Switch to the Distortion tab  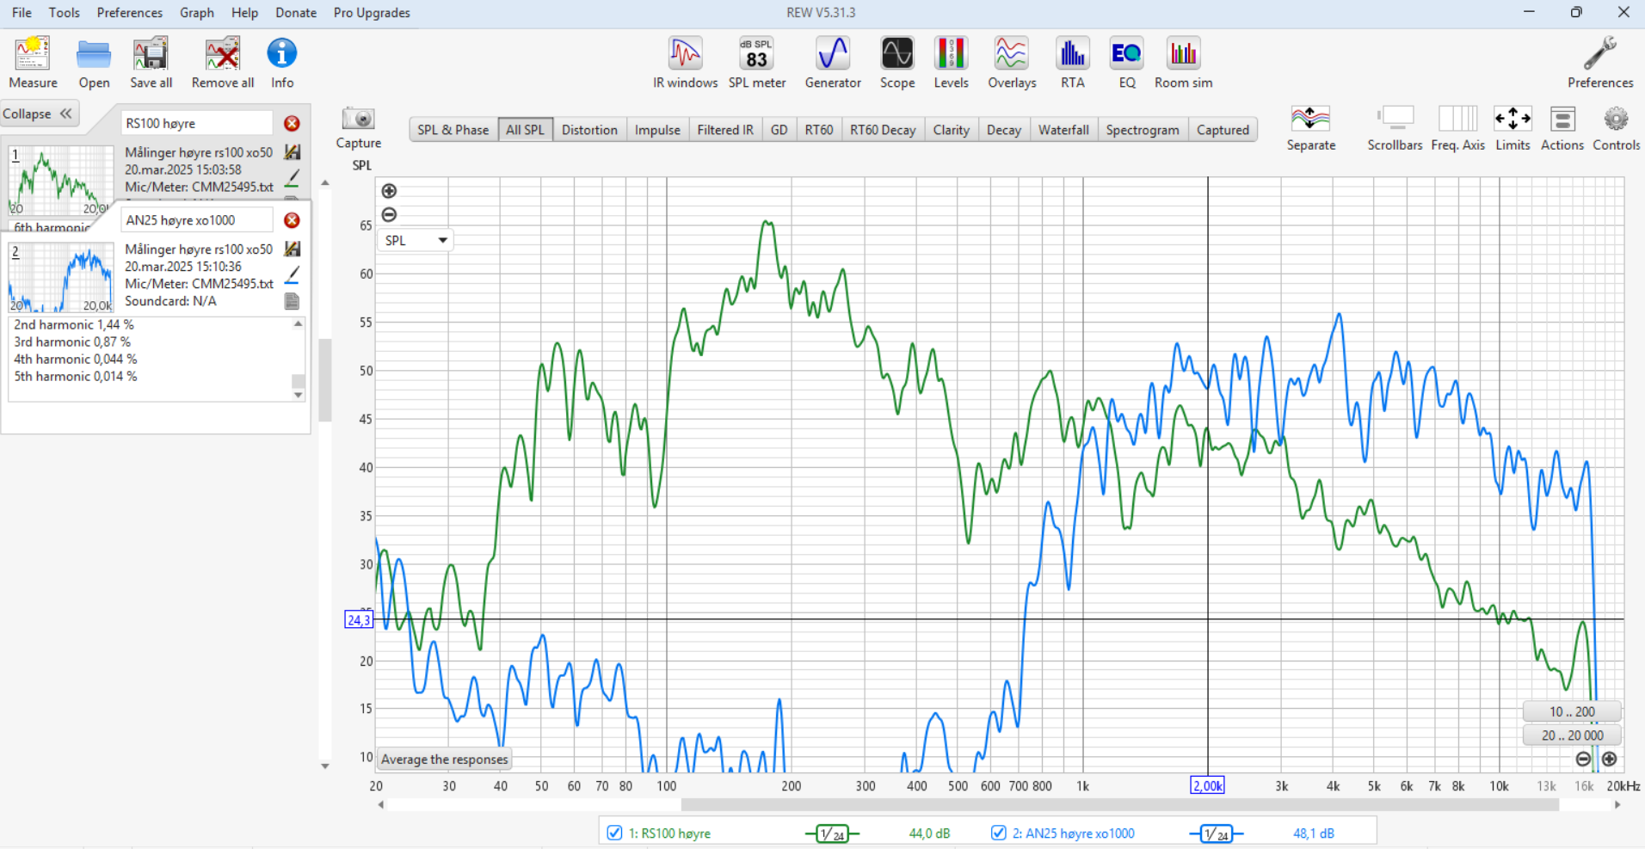589,130
